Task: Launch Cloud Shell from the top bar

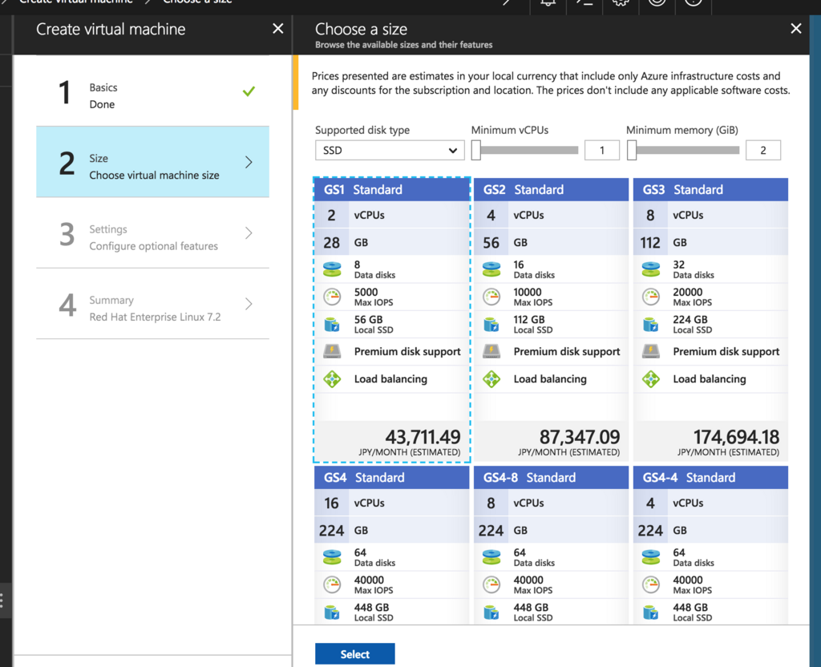Action: click(584, 2)
